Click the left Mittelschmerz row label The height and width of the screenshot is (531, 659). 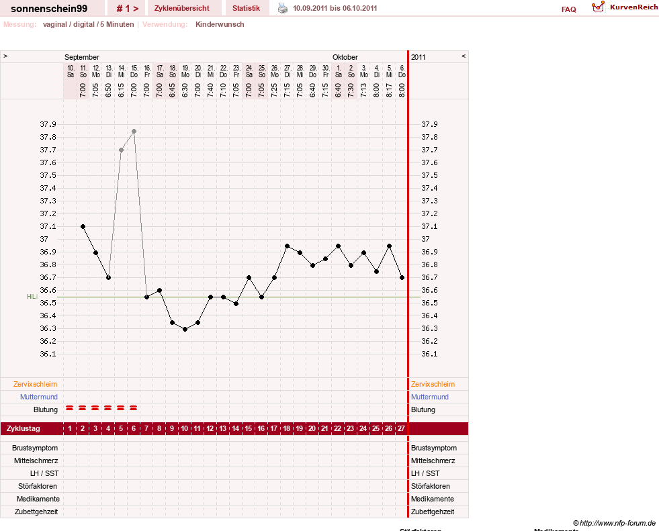(36, 461)
